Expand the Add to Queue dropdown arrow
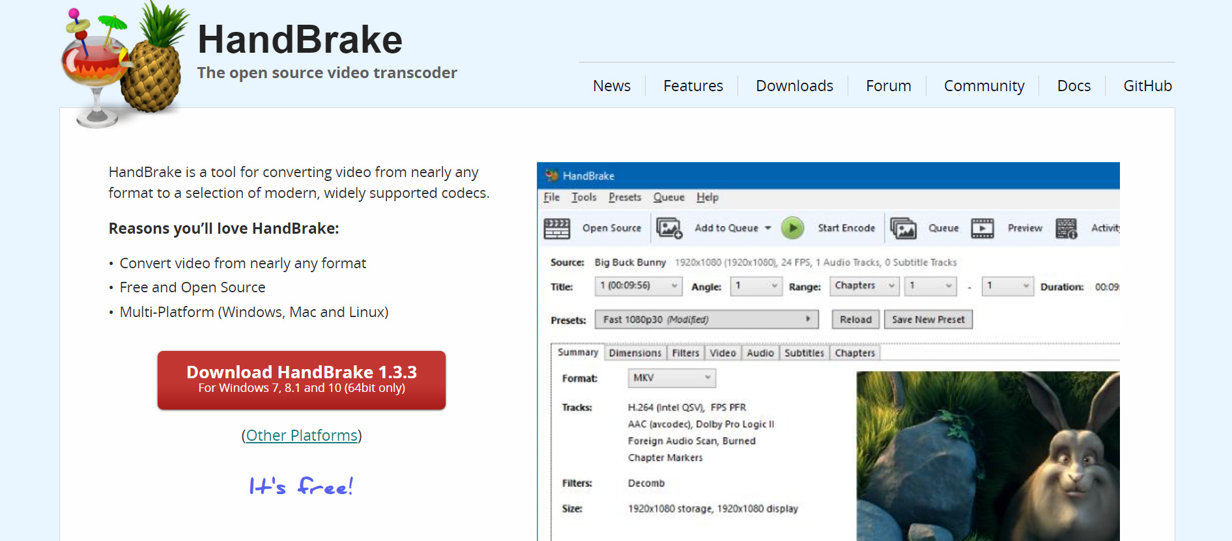Image resolution: width=1232 pixels, height=541 pixels. (768, 228)
